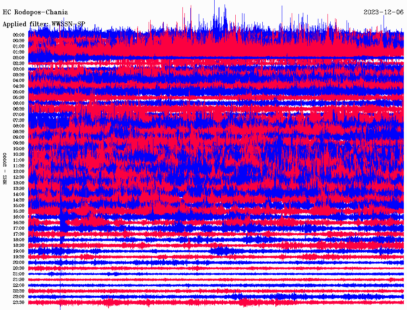The width and height of the screenshot is (407, 310).
Task: Click the HHZ - 20000 vertical axis label
Action: tap(5, 168)
